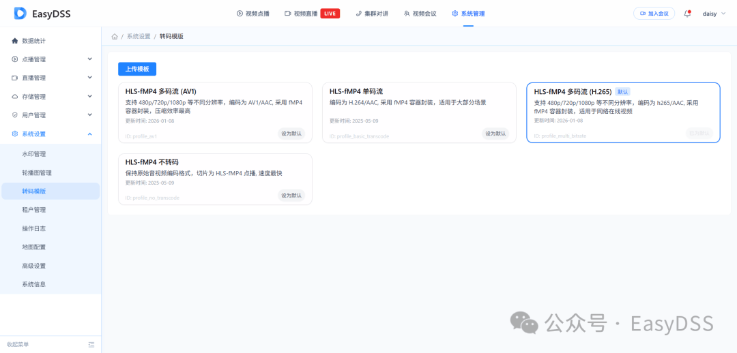Click the 默认 tag on H.265 card
The image size is (737, 353).
(622, 92)
